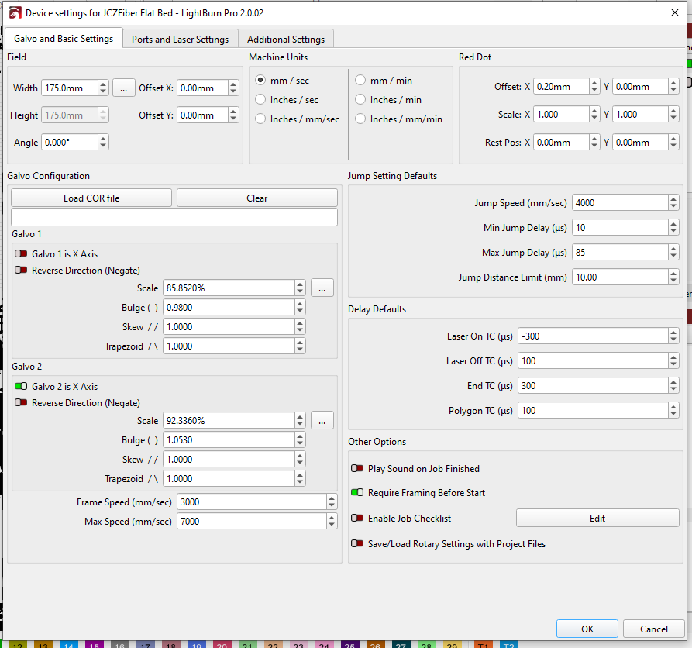Select mm / min machine units
Screen dimensions: 692x648
(360, 80)
